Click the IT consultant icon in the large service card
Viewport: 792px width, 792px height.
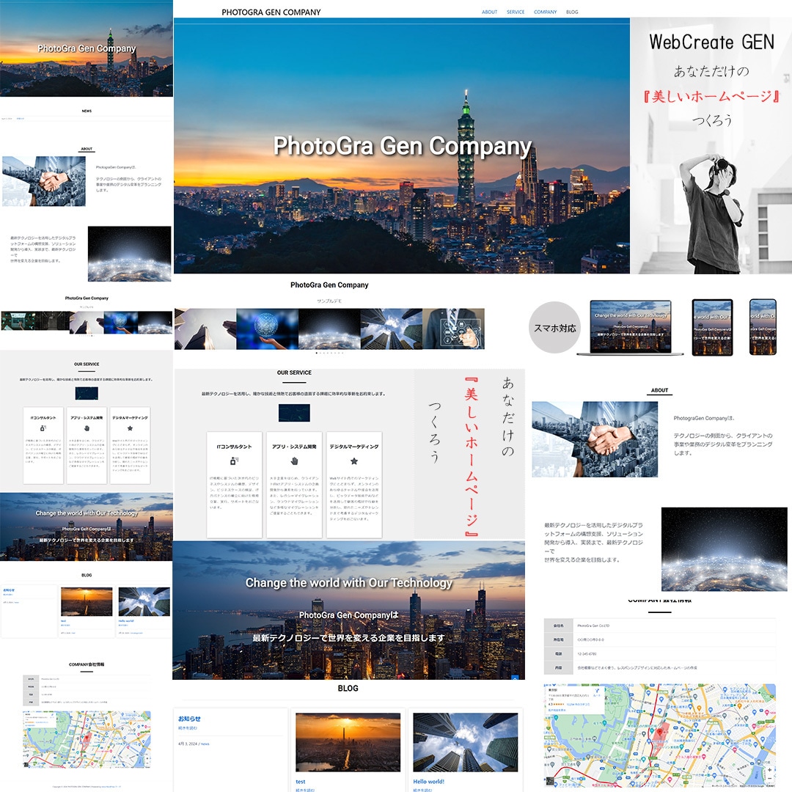pos(234,461)
